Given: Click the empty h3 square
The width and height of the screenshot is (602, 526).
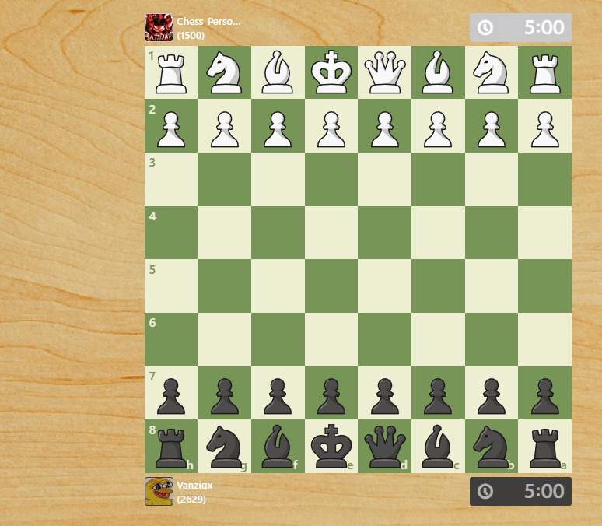Looking at the screenshot, I should (x=171, y=180).
